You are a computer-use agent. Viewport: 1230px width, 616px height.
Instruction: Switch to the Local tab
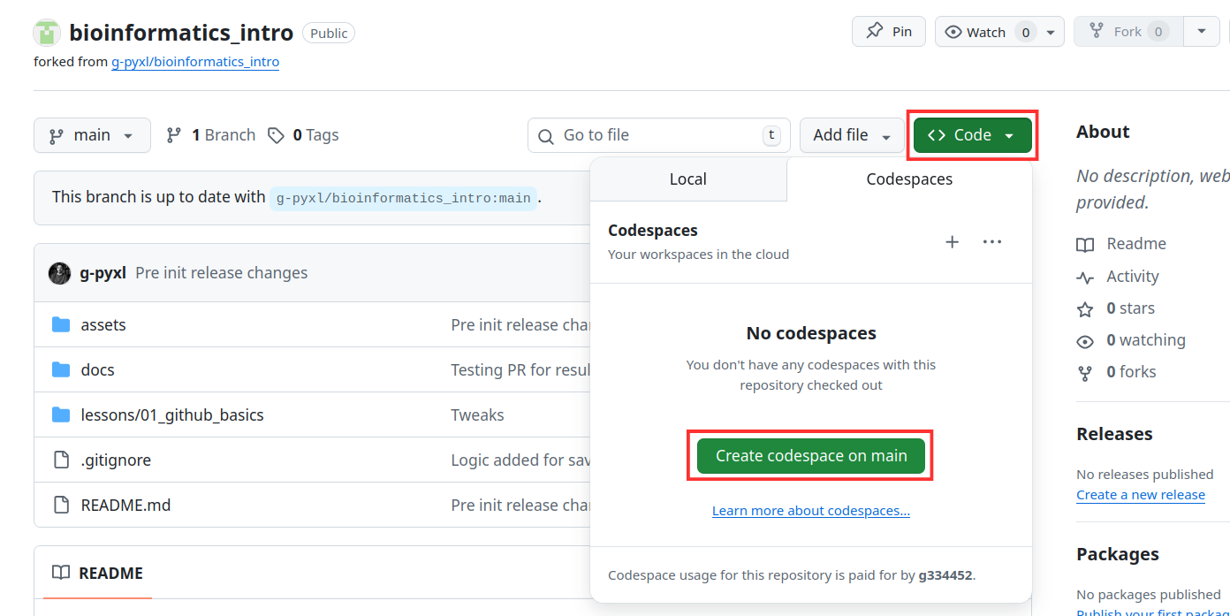coord(687,179)
